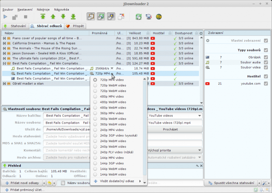The image size is (272, 193).
Task: Close the Přehled overview panel
Action: click(x=201, y=165)
